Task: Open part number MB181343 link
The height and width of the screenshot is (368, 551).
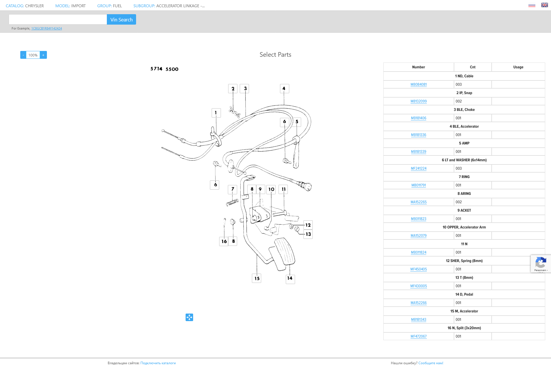Action: click(419, 320)
